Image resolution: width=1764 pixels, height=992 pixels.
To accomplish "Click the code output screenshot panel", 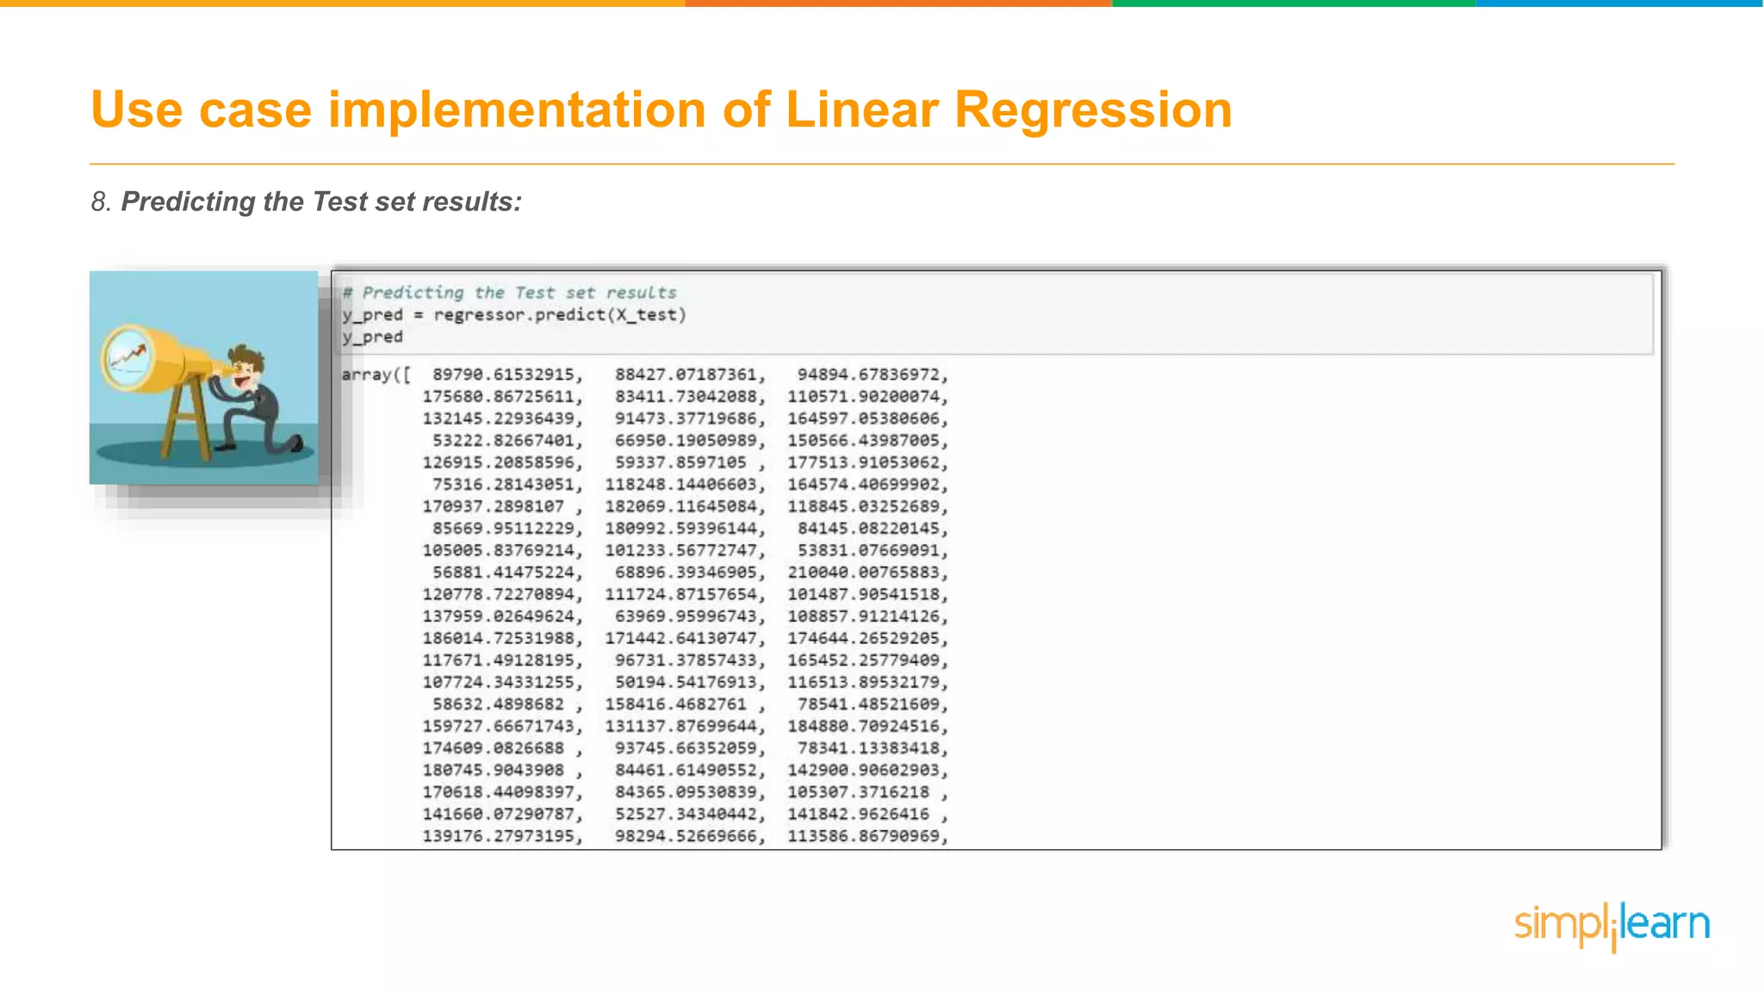I will [999, 560].
